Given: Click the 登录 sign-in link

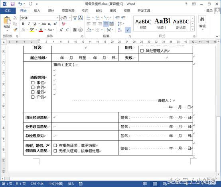Looking at the screenshot, I should click(209, 10).
